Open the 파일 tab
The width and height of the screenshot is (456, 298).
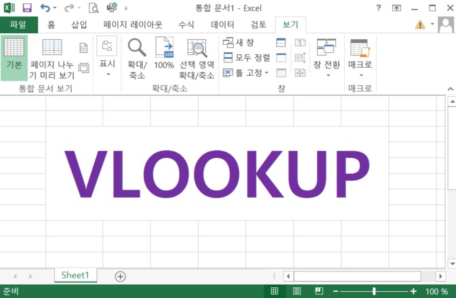(18, 24)
